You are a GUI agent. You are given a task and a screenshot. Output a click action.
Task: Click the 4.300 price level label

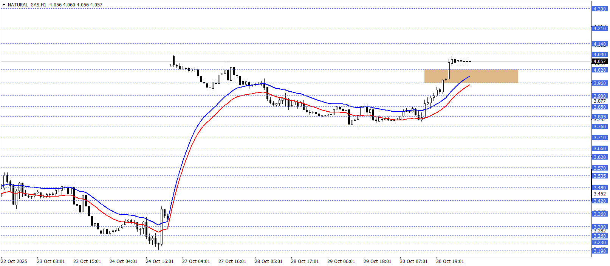[x=599, y=9]
